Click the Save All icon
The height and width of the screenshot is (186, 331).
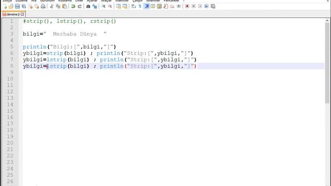click(24, 6)
